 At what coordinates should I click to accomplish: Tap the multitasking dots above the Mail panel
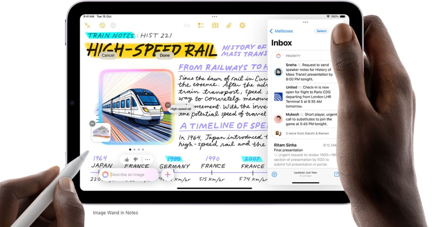coord(306,22)
